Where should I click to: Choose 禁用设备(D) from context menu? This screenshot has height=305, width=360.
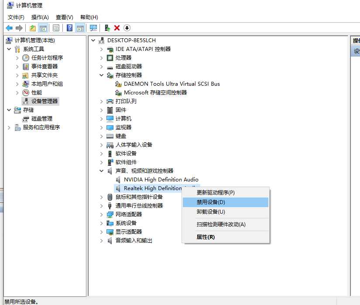point(226,202)
